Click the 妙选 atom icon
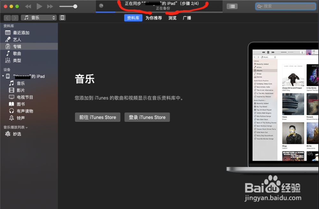The image size is (319, 209). (x=8, y=134)
